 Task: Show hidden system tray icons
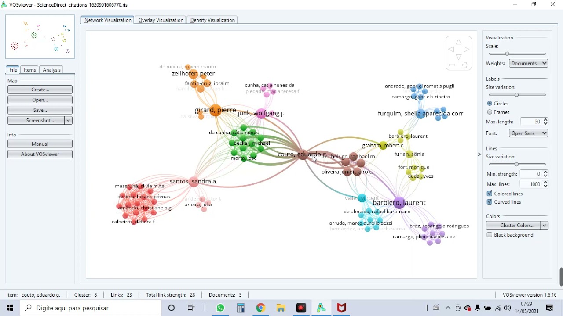click(448, 308)
